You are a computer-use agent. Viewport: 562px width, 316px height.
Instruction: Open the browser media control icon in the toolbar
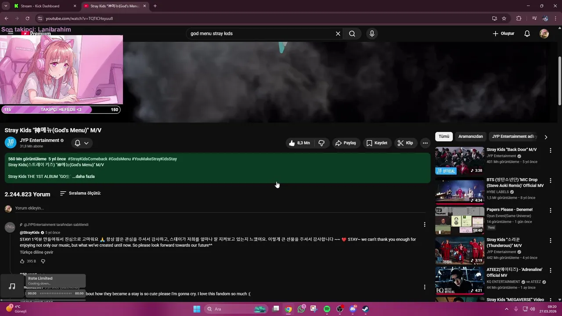(534, 18)
